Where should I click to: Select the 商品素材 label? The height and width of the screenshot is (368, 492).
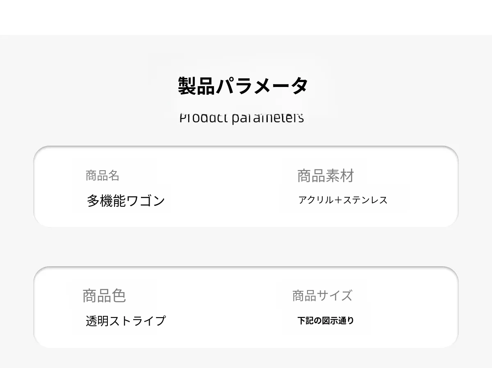click(x=325, y=176)
